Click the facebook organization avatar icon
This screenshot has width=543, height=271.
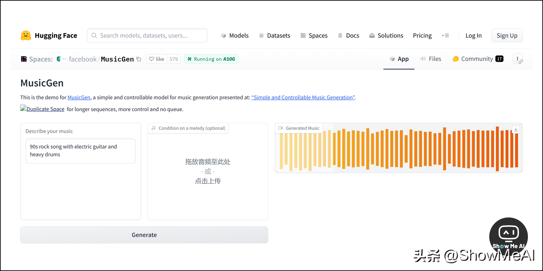(x=59, y=59)
